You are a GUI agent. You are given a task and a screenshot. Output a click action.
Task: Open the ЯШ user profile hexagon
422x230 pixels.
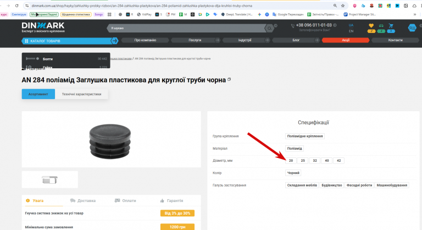tap(412, 28)
